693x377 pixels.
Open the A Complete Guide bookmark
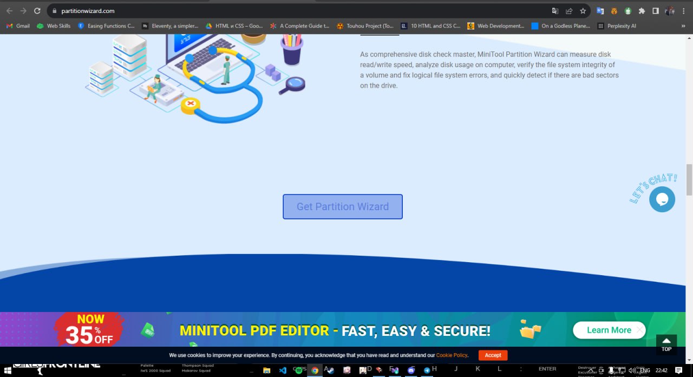click(x=299, y=25)
